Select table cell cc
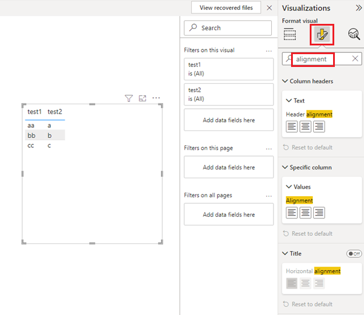 pyautogui.click(x=31, y=146)
